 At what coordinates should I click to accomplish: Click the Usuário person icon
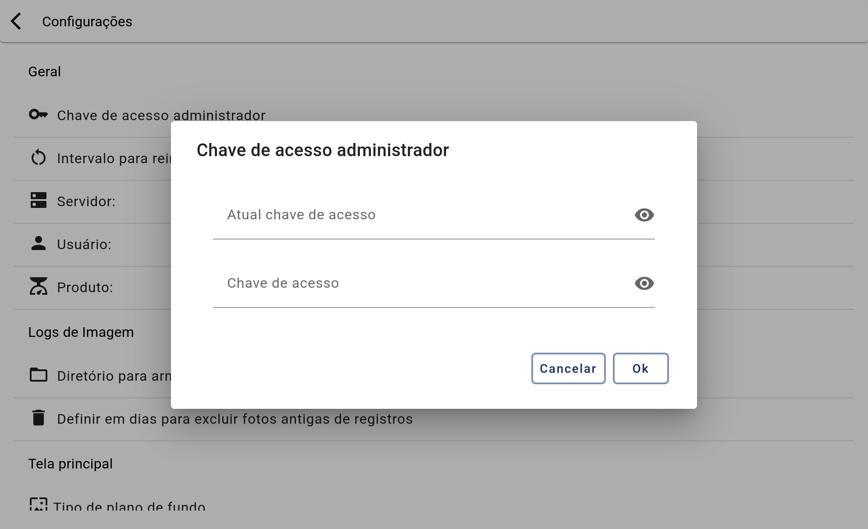coord(39,243)
